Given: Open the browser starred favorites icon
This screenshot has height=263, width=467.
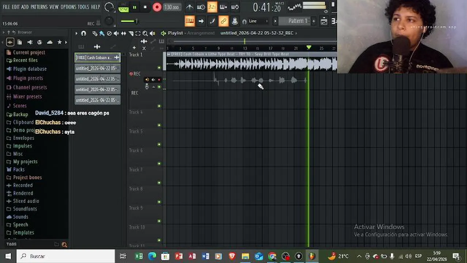Looking at the screenshot, I should click(x=60, y=42).
